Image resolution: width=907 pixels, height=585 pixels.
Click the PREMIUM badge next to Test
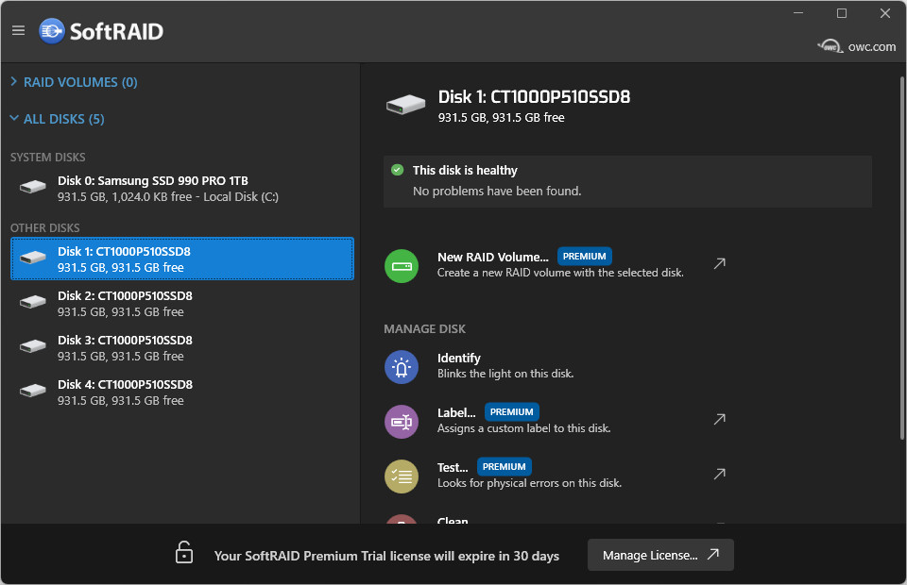505,467
